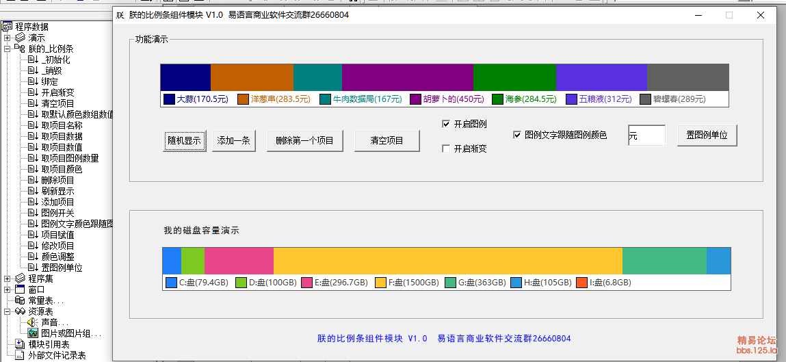Close the 朕的比例条组件模块 window
Screen dimensions: 786x362
[761, 15]
